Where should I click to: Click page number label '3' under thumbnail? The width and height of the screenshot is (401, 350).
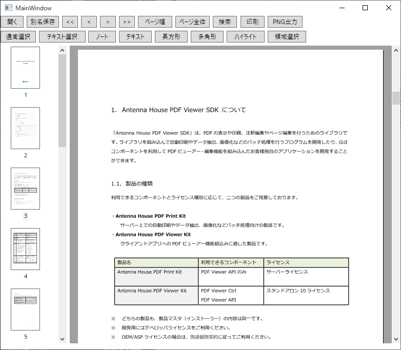click(x=26, y=216)
